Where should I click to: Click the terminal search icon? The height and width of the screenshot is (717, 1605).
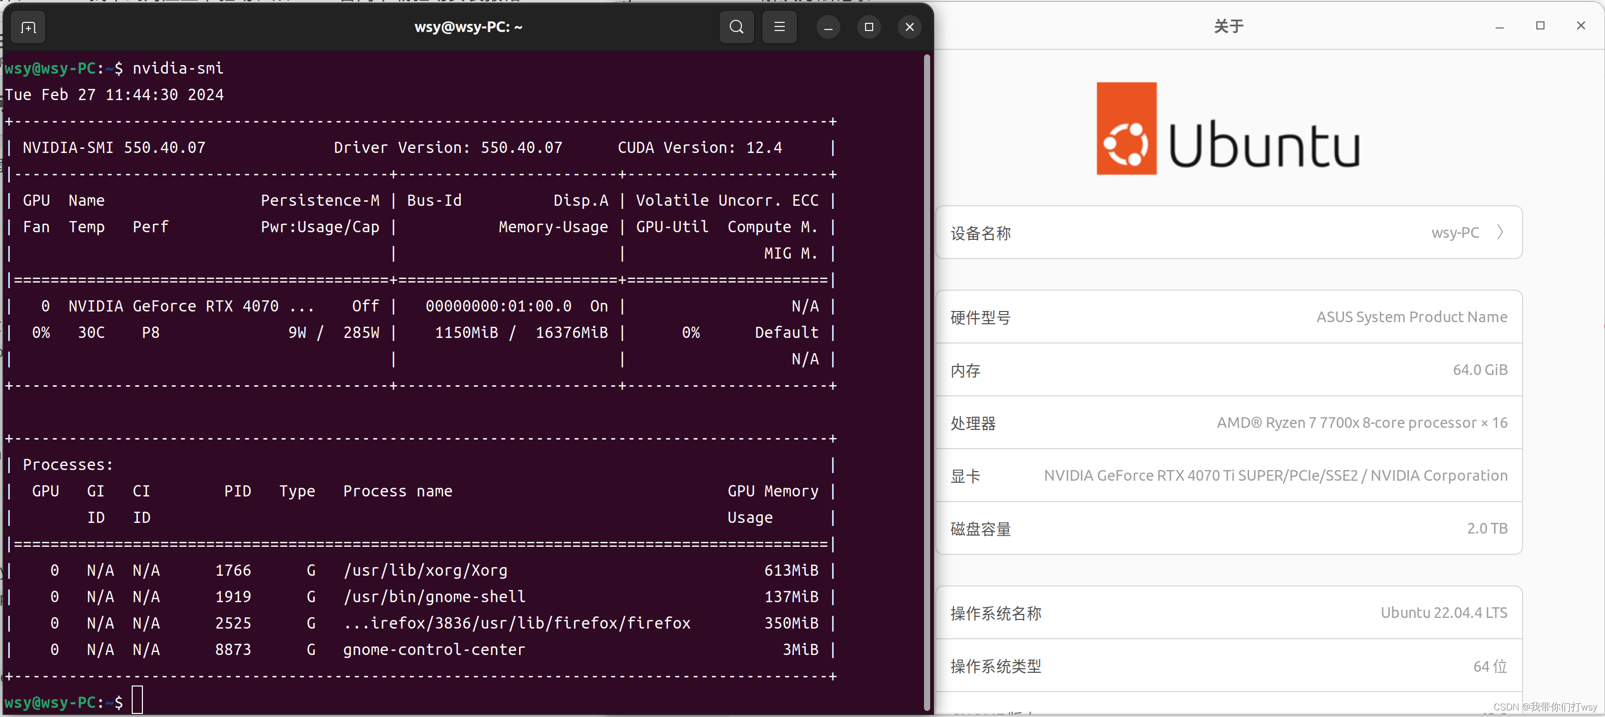click(736, 27)
